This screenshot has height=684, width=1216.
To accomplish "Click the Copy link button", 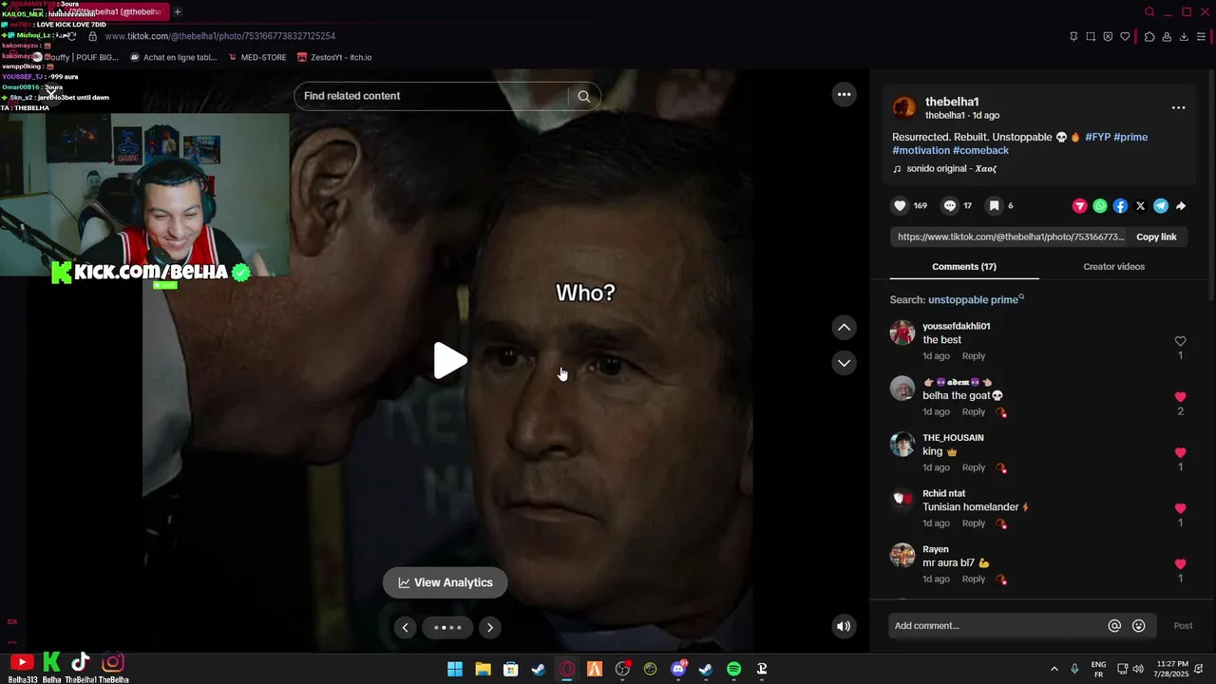I will pyautogui.click(x=1156, y=237).
